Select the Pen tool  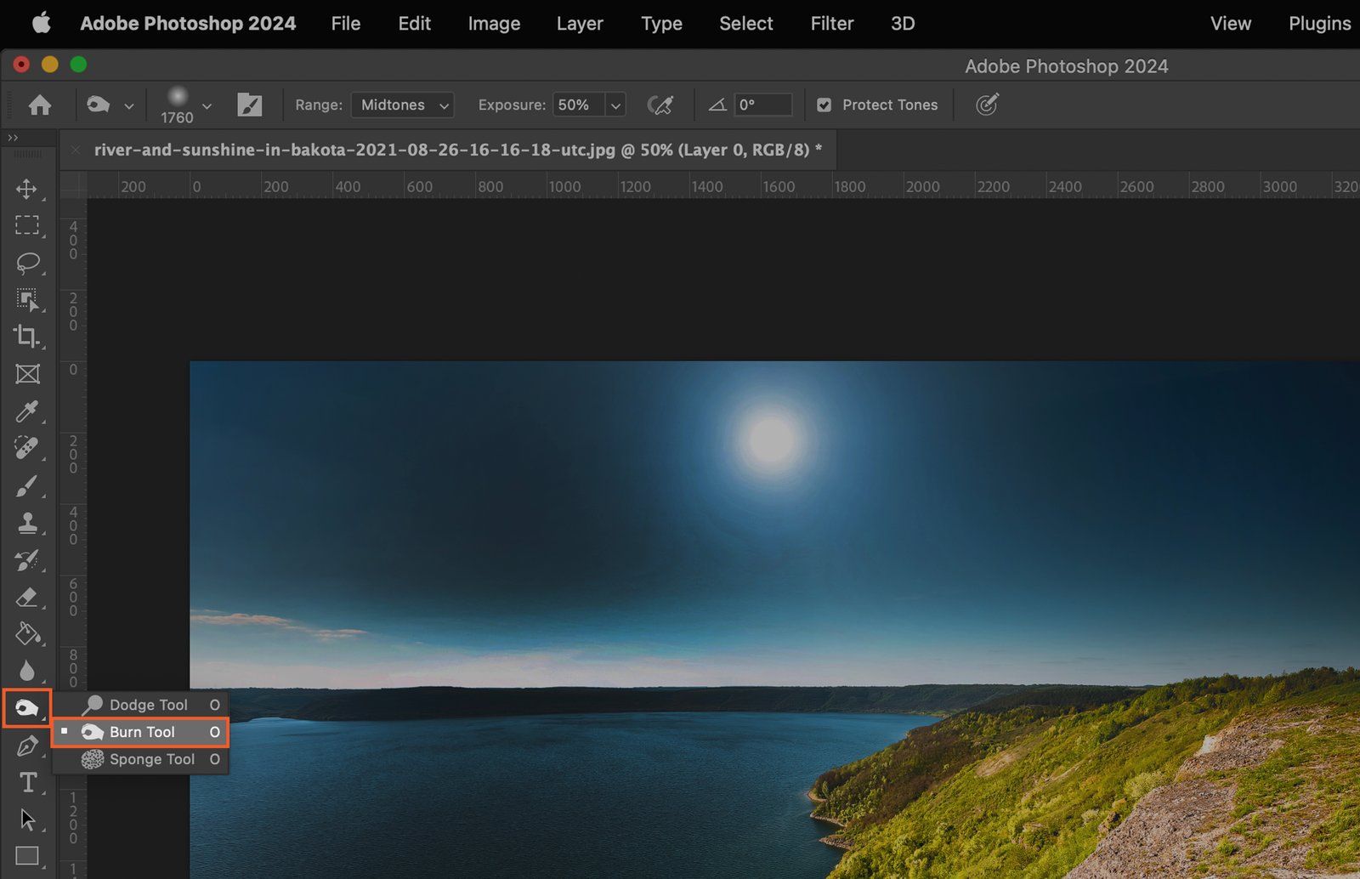(26, 746)
